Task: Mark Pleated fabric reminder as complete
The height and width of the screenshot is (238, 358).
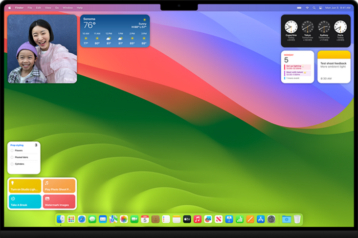Action: point(12,157)
